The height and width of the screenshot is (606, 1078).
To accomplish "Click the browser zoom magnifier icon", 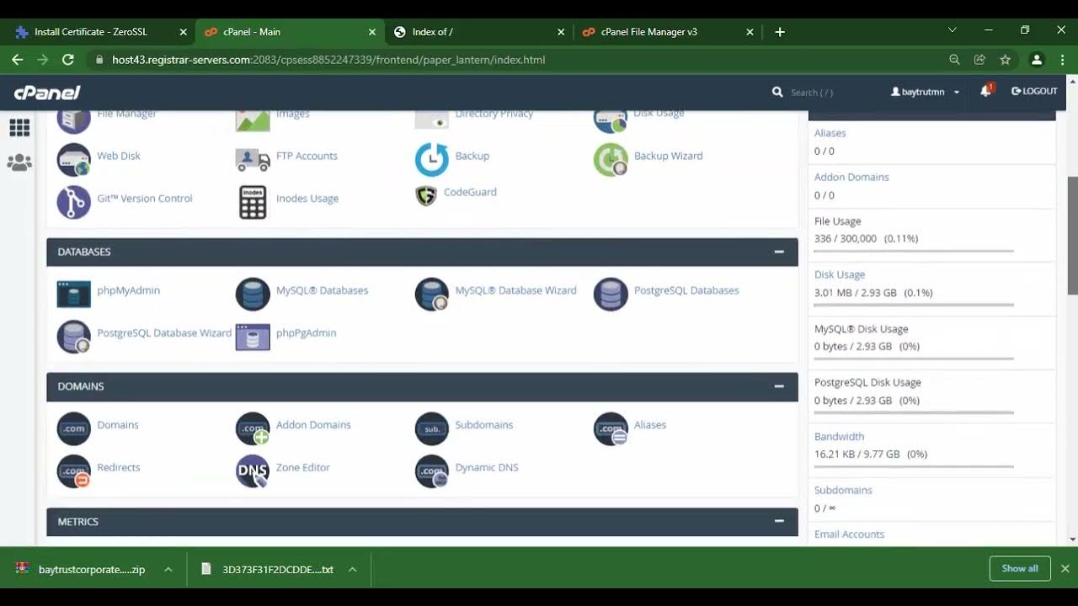I will coord(954,60).
